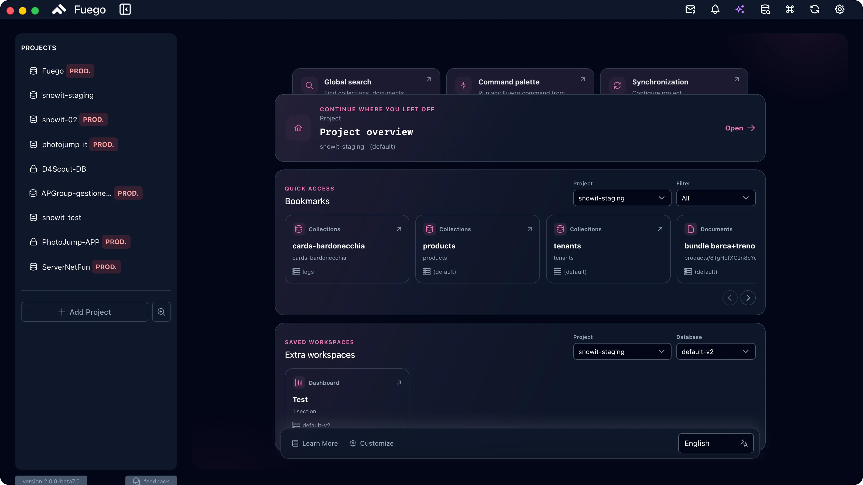Image resolution: width=863 pixels, height=485 pixels.
Task: Click the home icon in Continue card
Action: click(x=298, y=128)
